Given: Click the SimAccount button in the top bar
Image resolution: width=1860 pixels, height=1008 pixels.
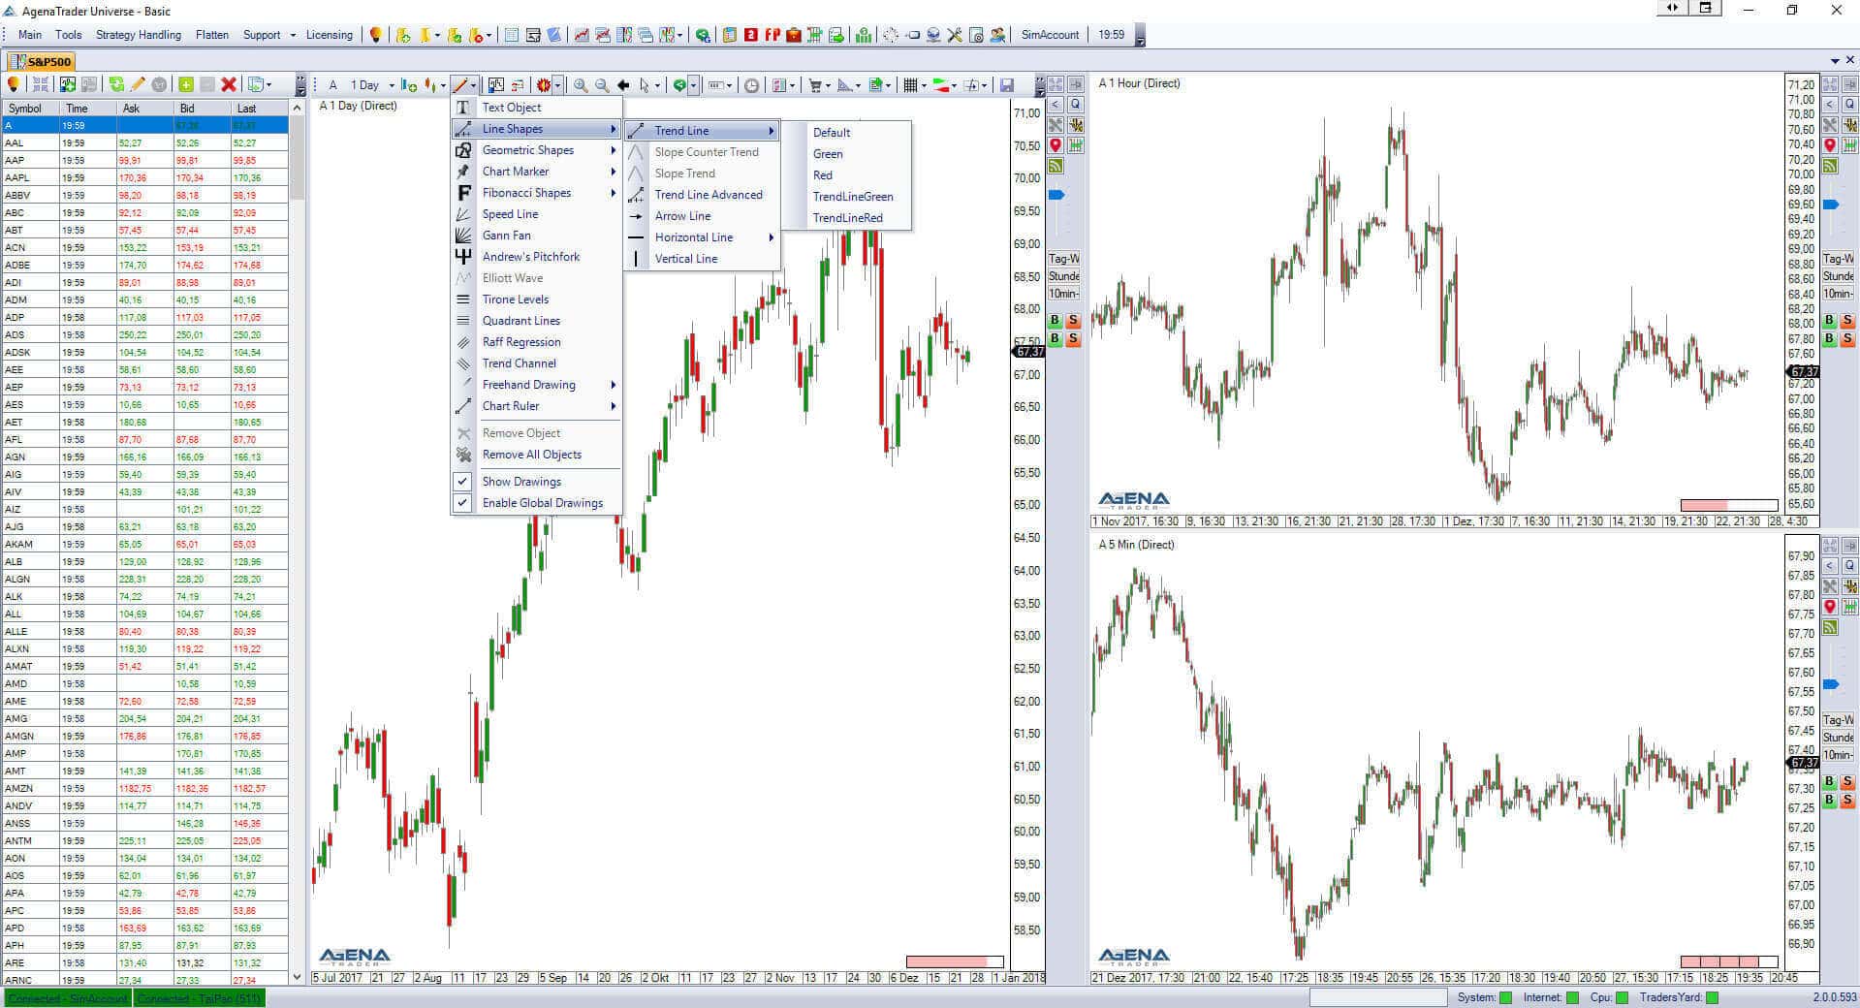Looking at the screenshot, I should pyautogui.click(x=1050, y=35).
